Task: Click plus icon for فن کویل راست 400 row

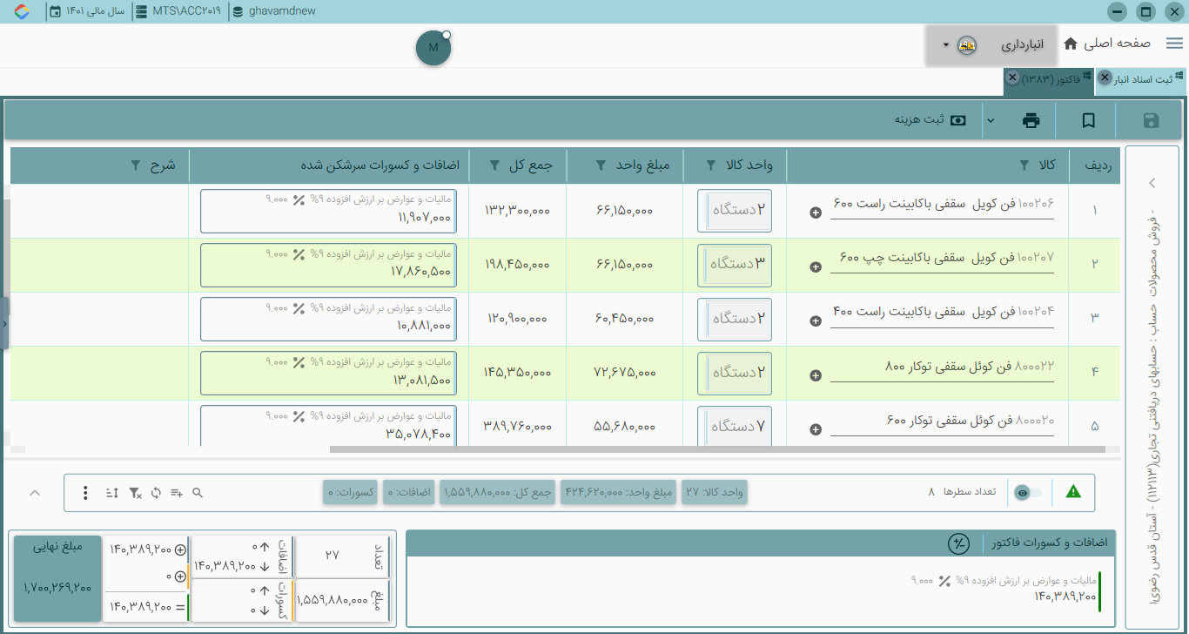Action: (816, 320)
